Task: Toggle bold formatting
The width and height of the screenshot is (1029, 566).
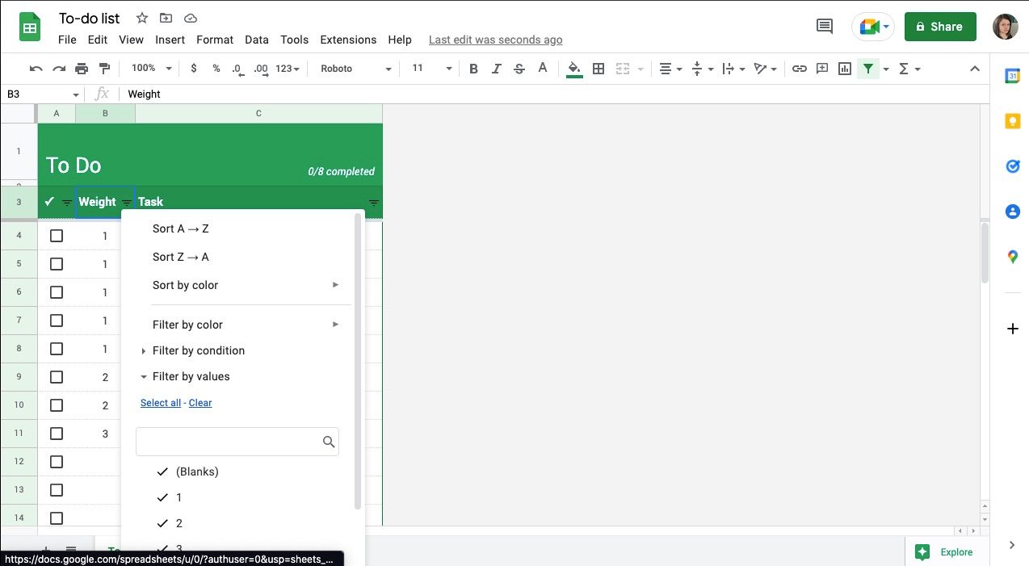Action: (474, 69)
